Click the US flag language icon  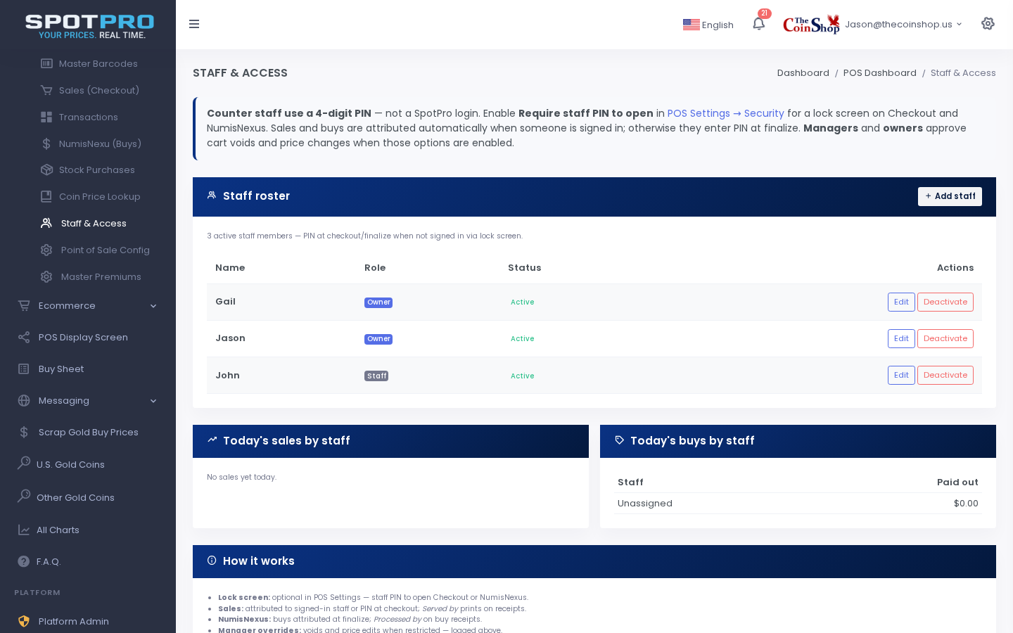pyautogui.click(x=691, y=25)
